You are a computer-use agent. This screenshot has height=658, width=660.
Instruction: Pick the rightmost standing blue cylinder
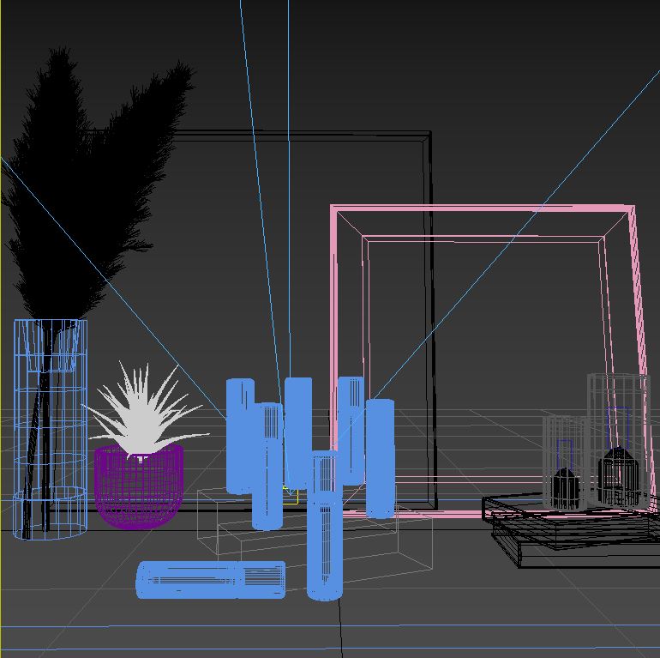coord(380,459)
